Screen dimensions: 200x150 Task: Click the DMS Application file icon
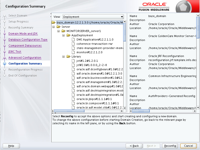click(x=73, y=39)
